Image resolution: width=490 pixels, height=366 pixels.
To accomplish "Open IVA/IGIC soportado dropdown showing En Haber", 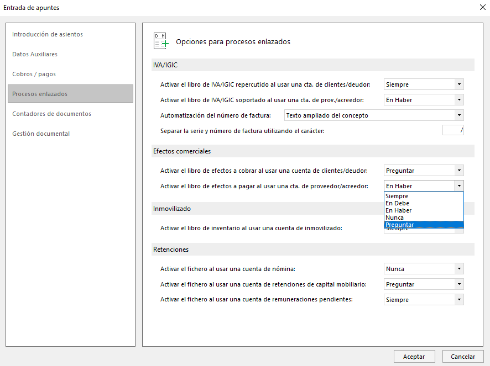I will 424,100.
